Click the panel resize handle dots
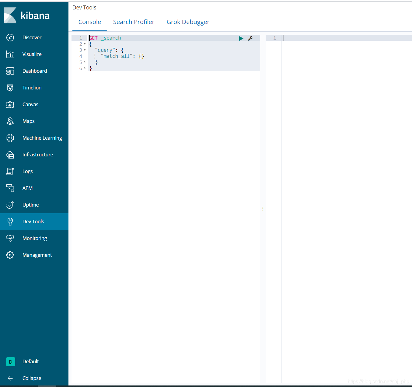 [x=263, y=209]
